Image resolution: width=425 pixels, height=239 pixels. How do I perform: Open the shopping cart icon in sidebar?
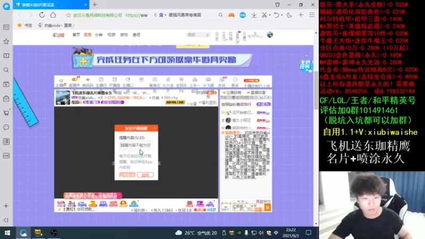(6, 113)
